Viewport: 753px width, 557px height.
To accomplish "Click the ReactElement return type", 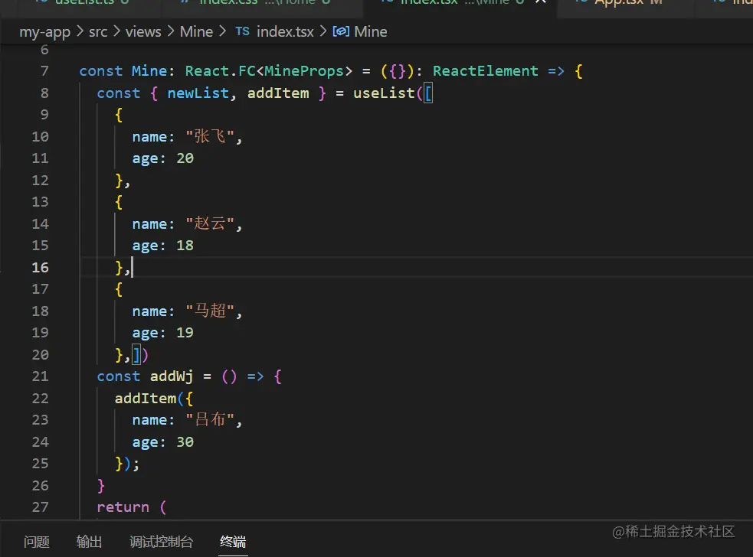I will [486, 71].
